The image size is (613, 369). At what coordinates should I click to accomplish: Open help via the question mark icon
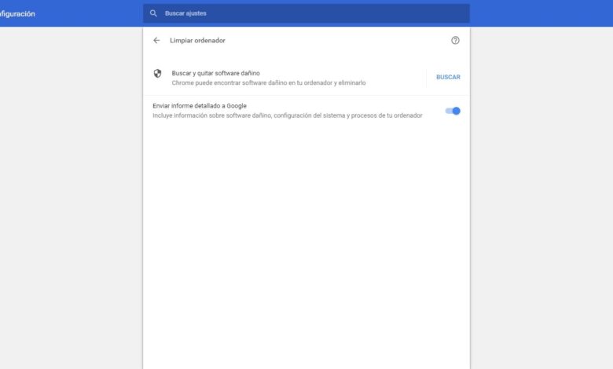pos(455,40)
